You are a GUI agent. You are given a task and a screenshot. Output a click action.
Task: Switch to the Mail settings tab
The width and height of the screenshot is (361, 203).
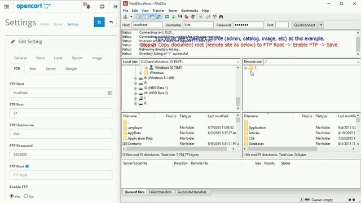pos(33,69)
